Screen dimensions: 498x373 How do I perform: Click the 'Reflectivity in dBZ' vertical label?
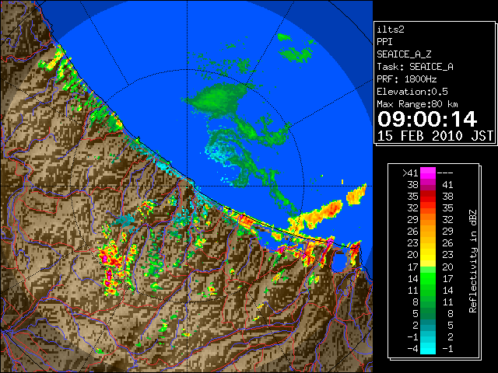(473, 261)
